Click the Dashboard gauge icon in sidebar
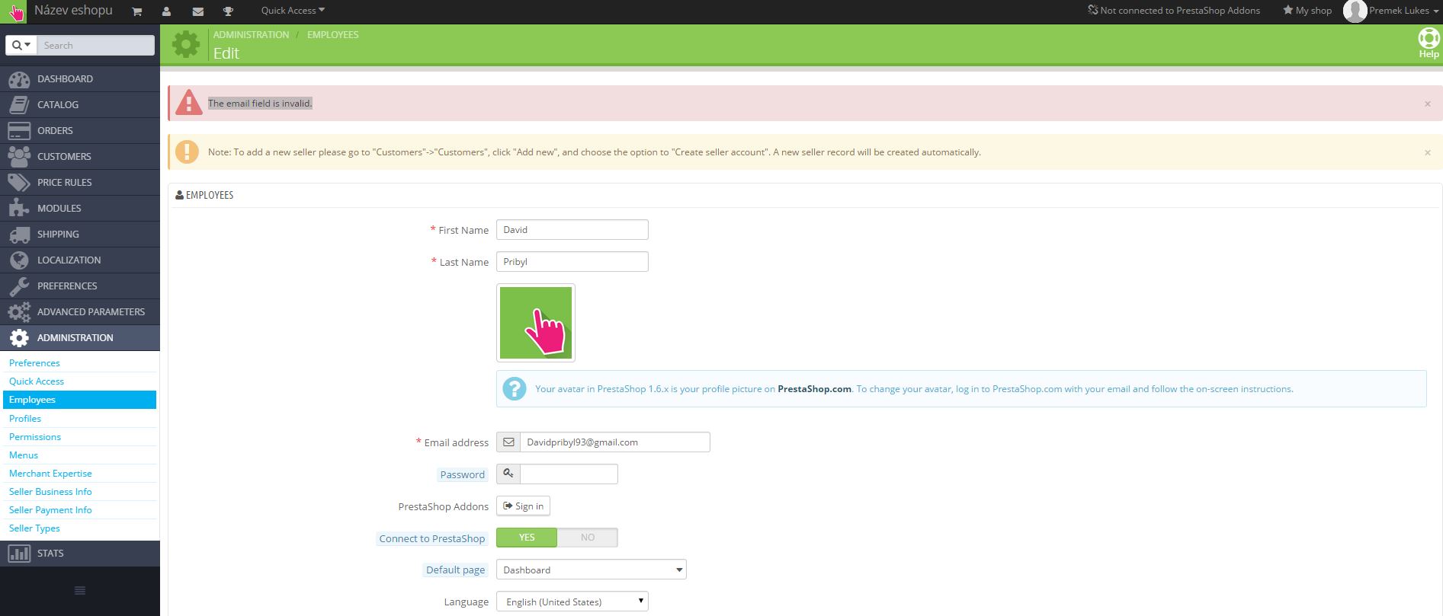 (x=19, y=79)
